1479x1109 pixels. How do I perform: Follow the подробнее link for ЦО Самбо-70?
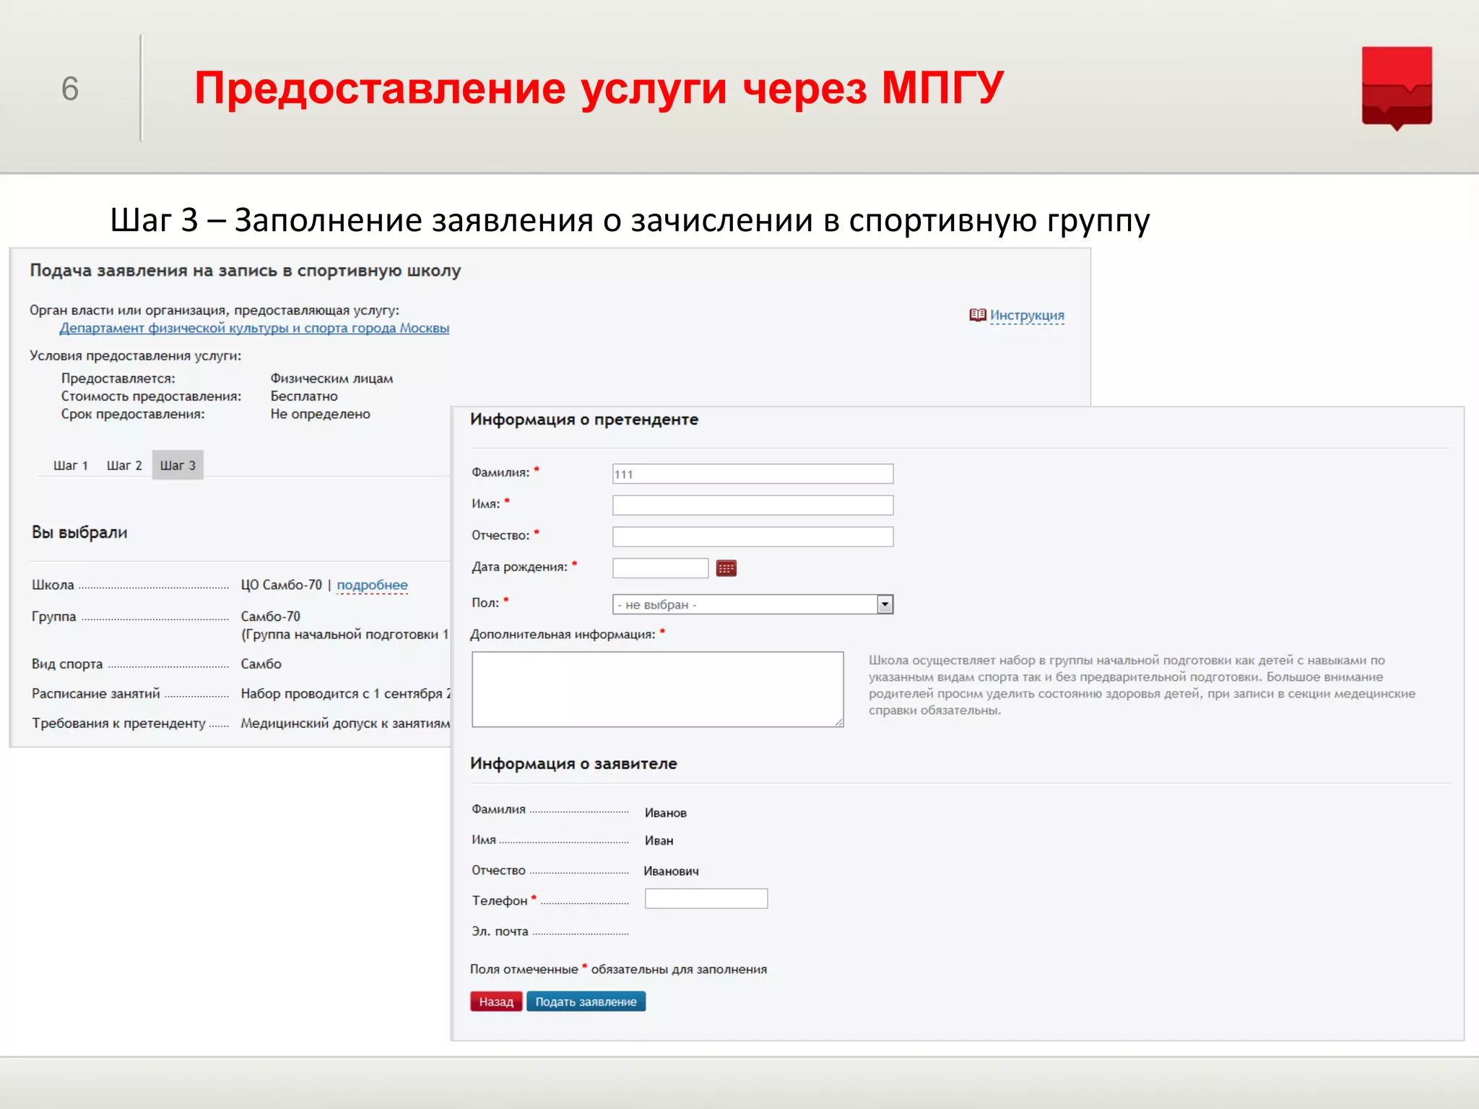click(x=372, y=585)
